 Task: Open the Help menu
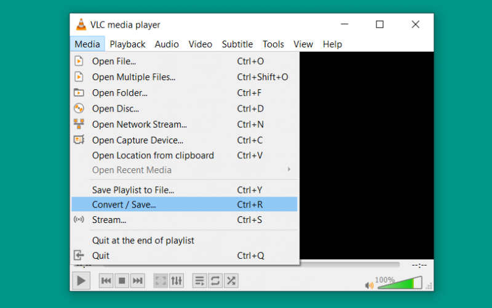[x=332, y=44]
